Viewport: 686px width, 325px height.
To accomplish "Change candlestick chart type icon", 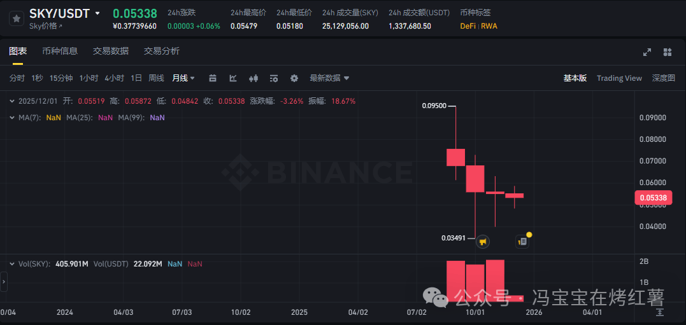I will (x=254, y=78).
